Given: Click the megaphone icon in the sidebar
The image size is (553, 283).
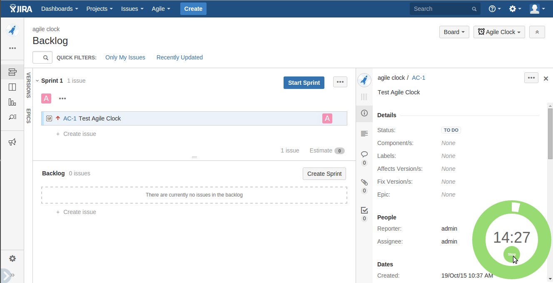Looking at the screenshot, I should point(12,142).
